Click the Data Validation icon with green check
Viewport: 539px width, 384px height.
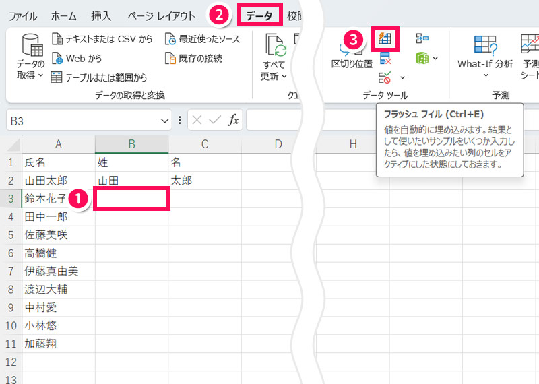pyautogui.click(x=385, y=77)
